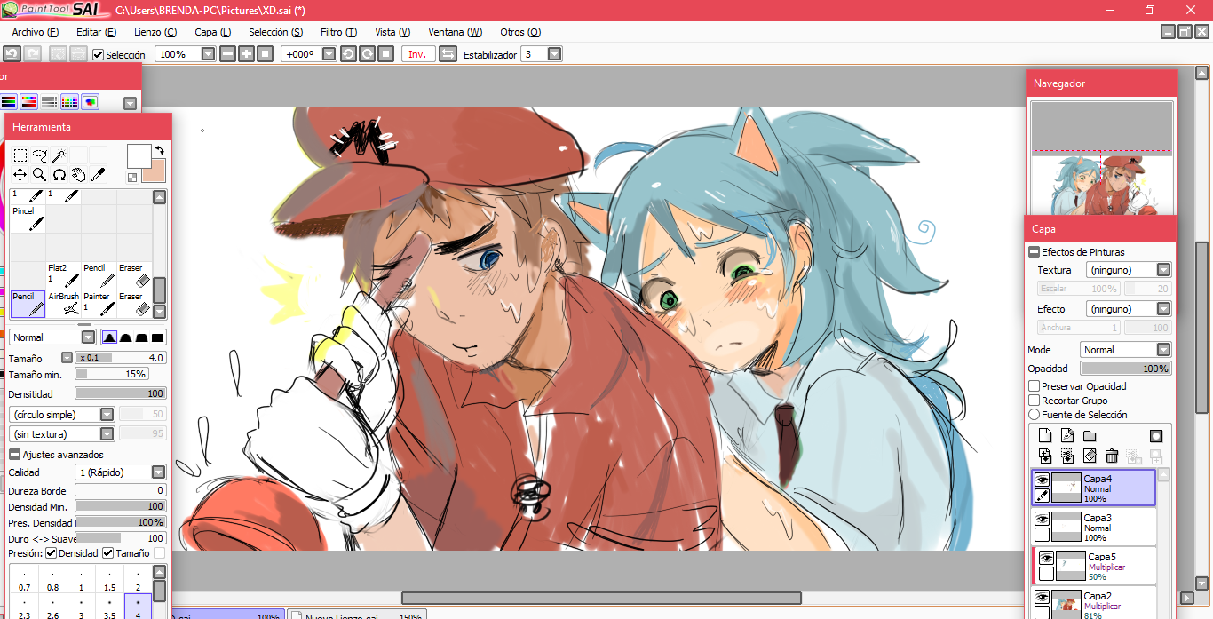Open the Editar menu
This screenshot has width=1213, height=619.
pyautogui.click(x=96, y=32)
